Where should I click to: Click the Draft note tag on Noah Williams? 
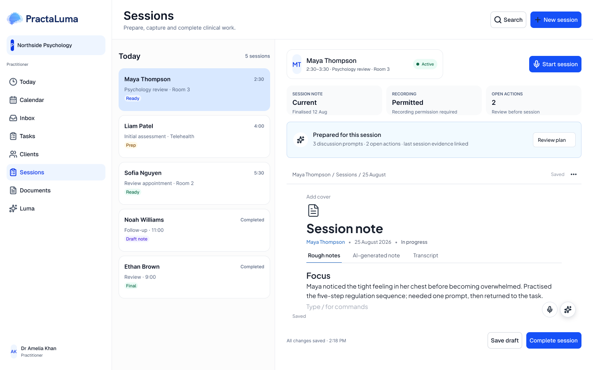(x=137, y=239)
